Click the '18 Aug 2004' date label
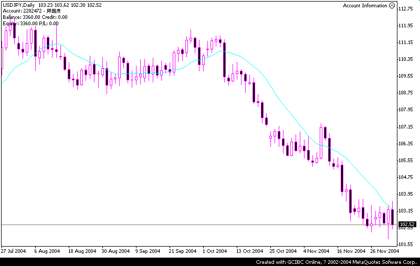The width and height of the screenshot is (420, 266). click(82, 251)
